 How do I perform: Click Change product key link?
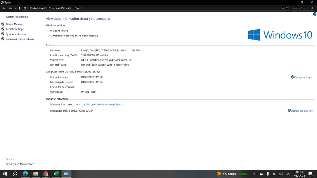pos(302,111)
